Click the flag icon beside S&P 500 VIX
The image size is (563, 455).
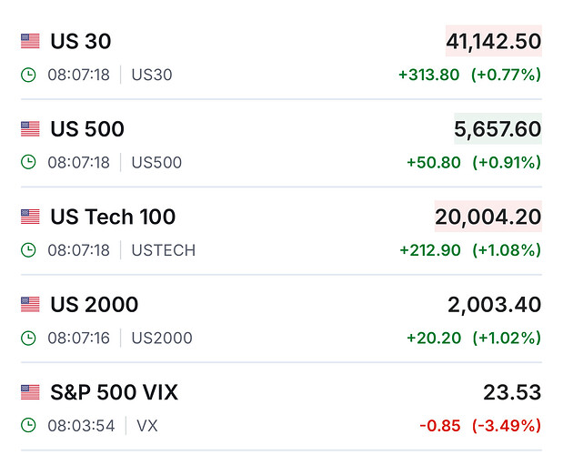[30, 392]
